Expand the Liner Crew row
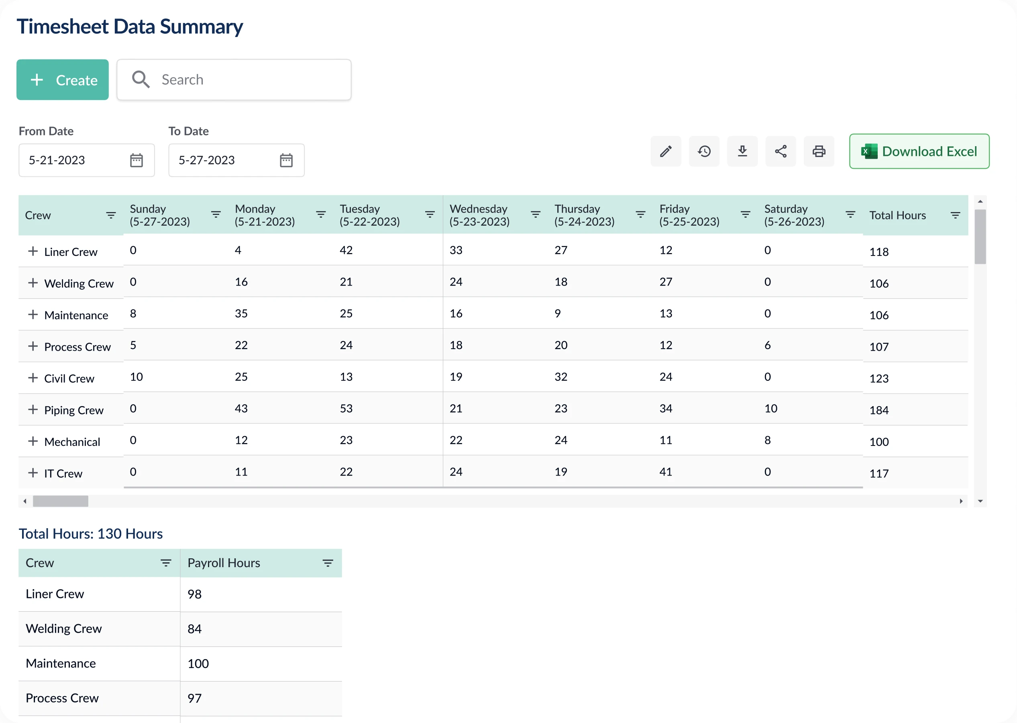The width and height of the screenshot is (1017, 723). (33, 251)
